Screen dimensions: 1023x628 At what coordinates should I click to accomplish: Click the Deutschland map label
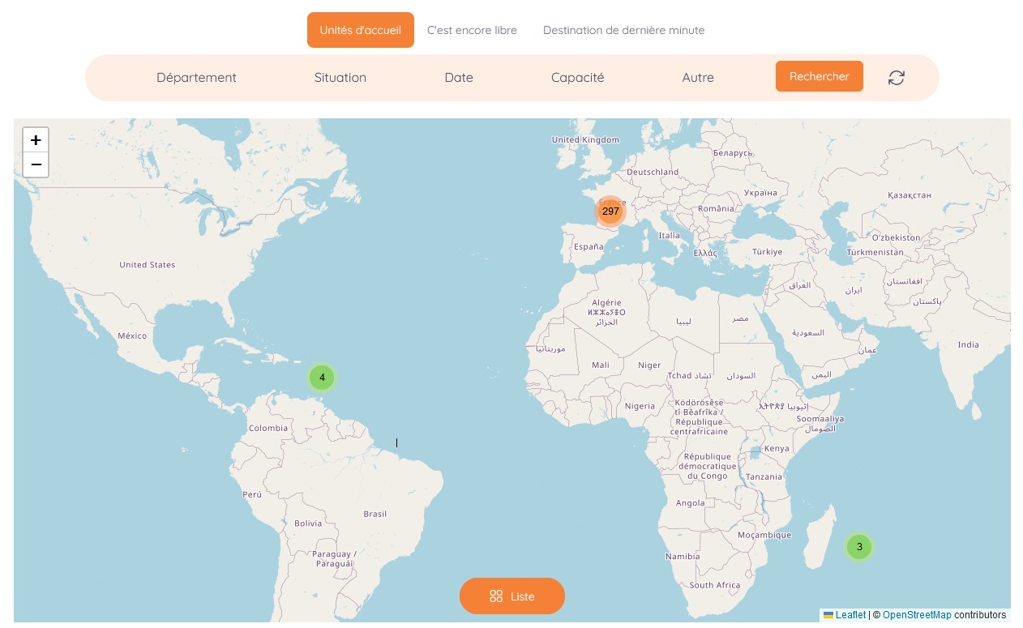(653, 172)
